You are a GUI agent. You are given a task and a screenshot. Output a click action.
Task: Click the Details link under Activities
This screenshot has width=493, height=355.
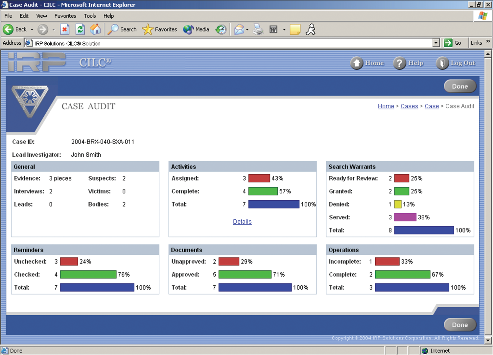tap(242, 222)
